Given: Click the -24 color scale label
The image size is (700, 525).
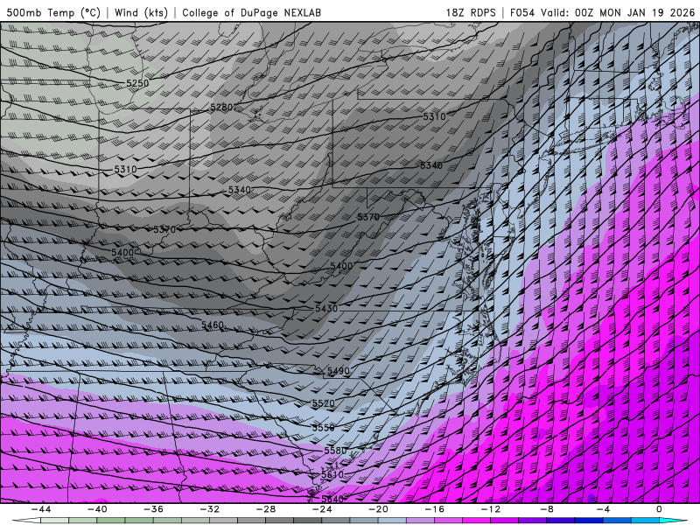Looking at the screenshot, I should click(x=322, y=509).
